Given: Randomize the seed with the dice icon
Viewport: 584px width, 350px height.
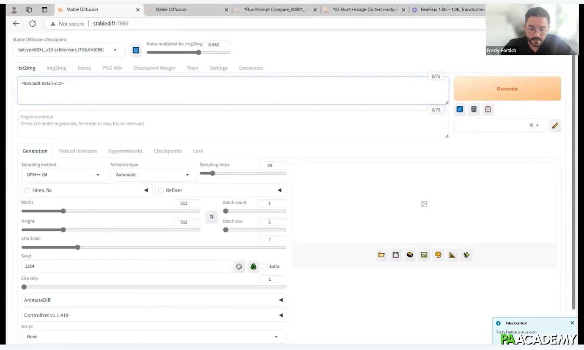Looking at the screenshot, I should point(239,266).
